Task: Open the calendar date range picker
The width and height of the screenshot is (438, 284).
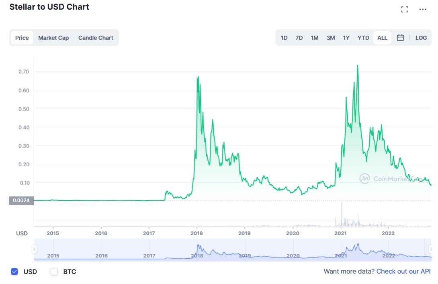Action: click(400, 38)
